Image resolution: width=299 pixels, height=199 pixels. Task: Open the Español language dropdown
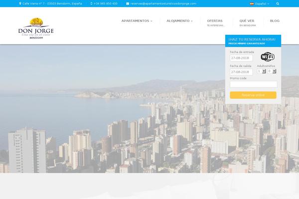tap(260, 3)
